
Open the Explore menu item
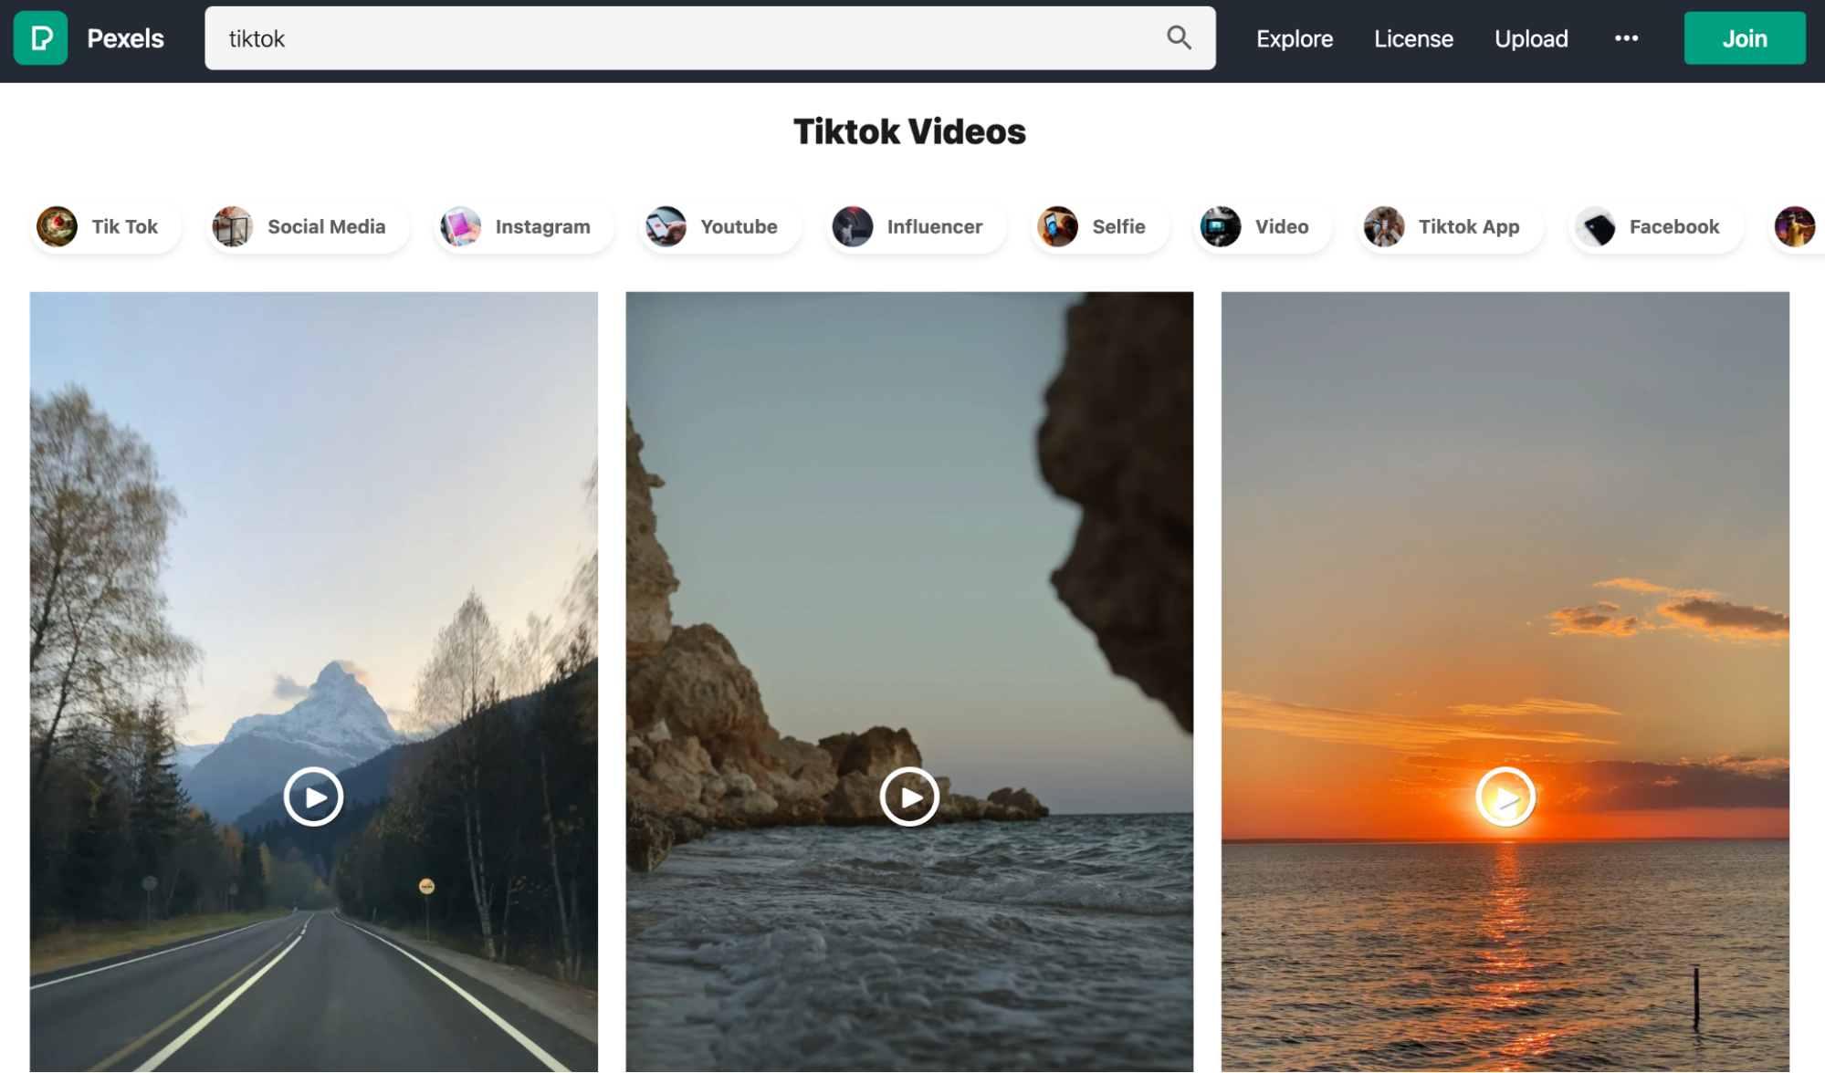1294,38
